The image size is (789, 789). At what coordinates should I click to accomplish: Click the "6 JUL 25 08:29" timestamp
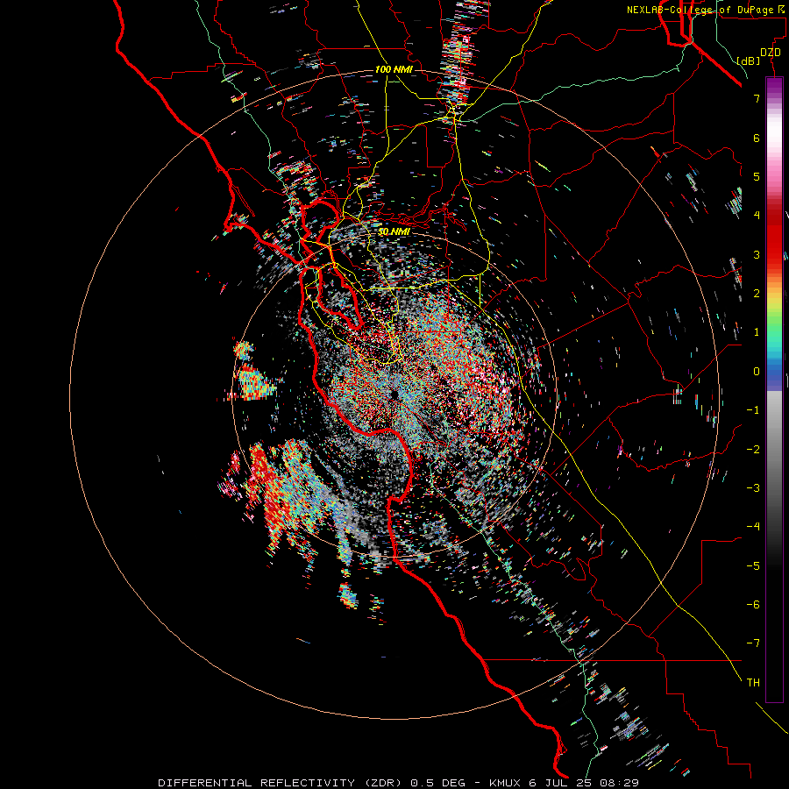tap(584, 783)
